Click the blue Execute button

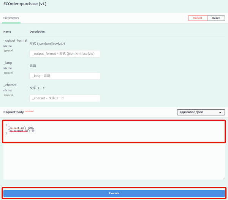tap(114, 193)
